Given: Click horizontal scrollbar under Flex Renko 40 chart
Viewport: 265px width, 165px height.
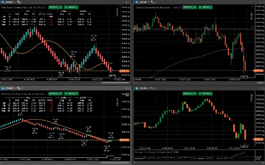Looking at the screenshot, I should 115,163.
